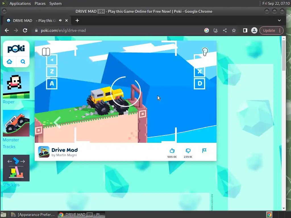Click the address bar URL
Viewport: 291px width, 218px height.
click(63, 30)
